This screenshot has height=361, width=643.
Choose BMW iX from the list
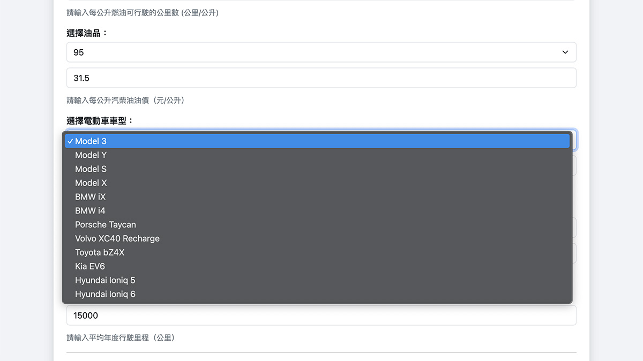(317, 197)
